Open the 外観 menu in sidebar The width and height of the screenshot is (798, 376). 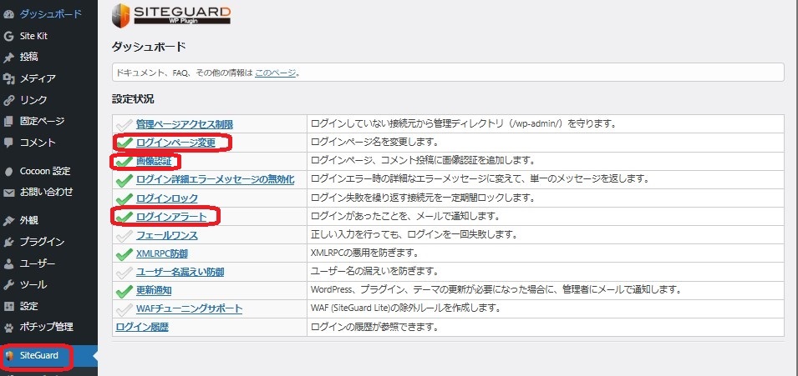tap(29, 221)
